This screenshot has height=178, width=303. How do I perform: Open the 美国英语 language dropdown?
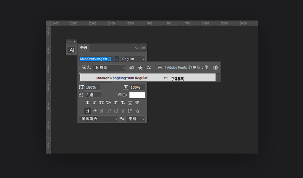[98, 119]
